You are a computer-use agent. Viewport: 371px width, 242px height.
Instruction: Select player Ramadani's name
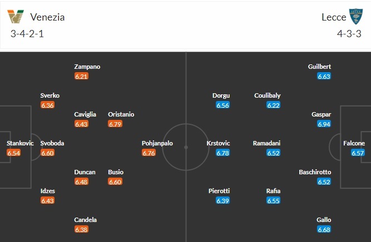point(266,143)
